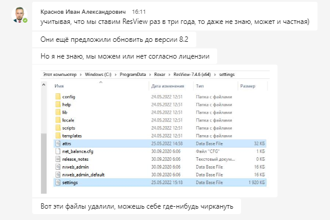Navigate to ProgramData breadcrumb segment
The image size is (330, 220).
132,75
